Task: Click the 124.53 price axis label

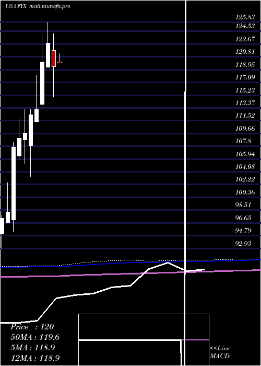Action: click(x=245, y=26)
